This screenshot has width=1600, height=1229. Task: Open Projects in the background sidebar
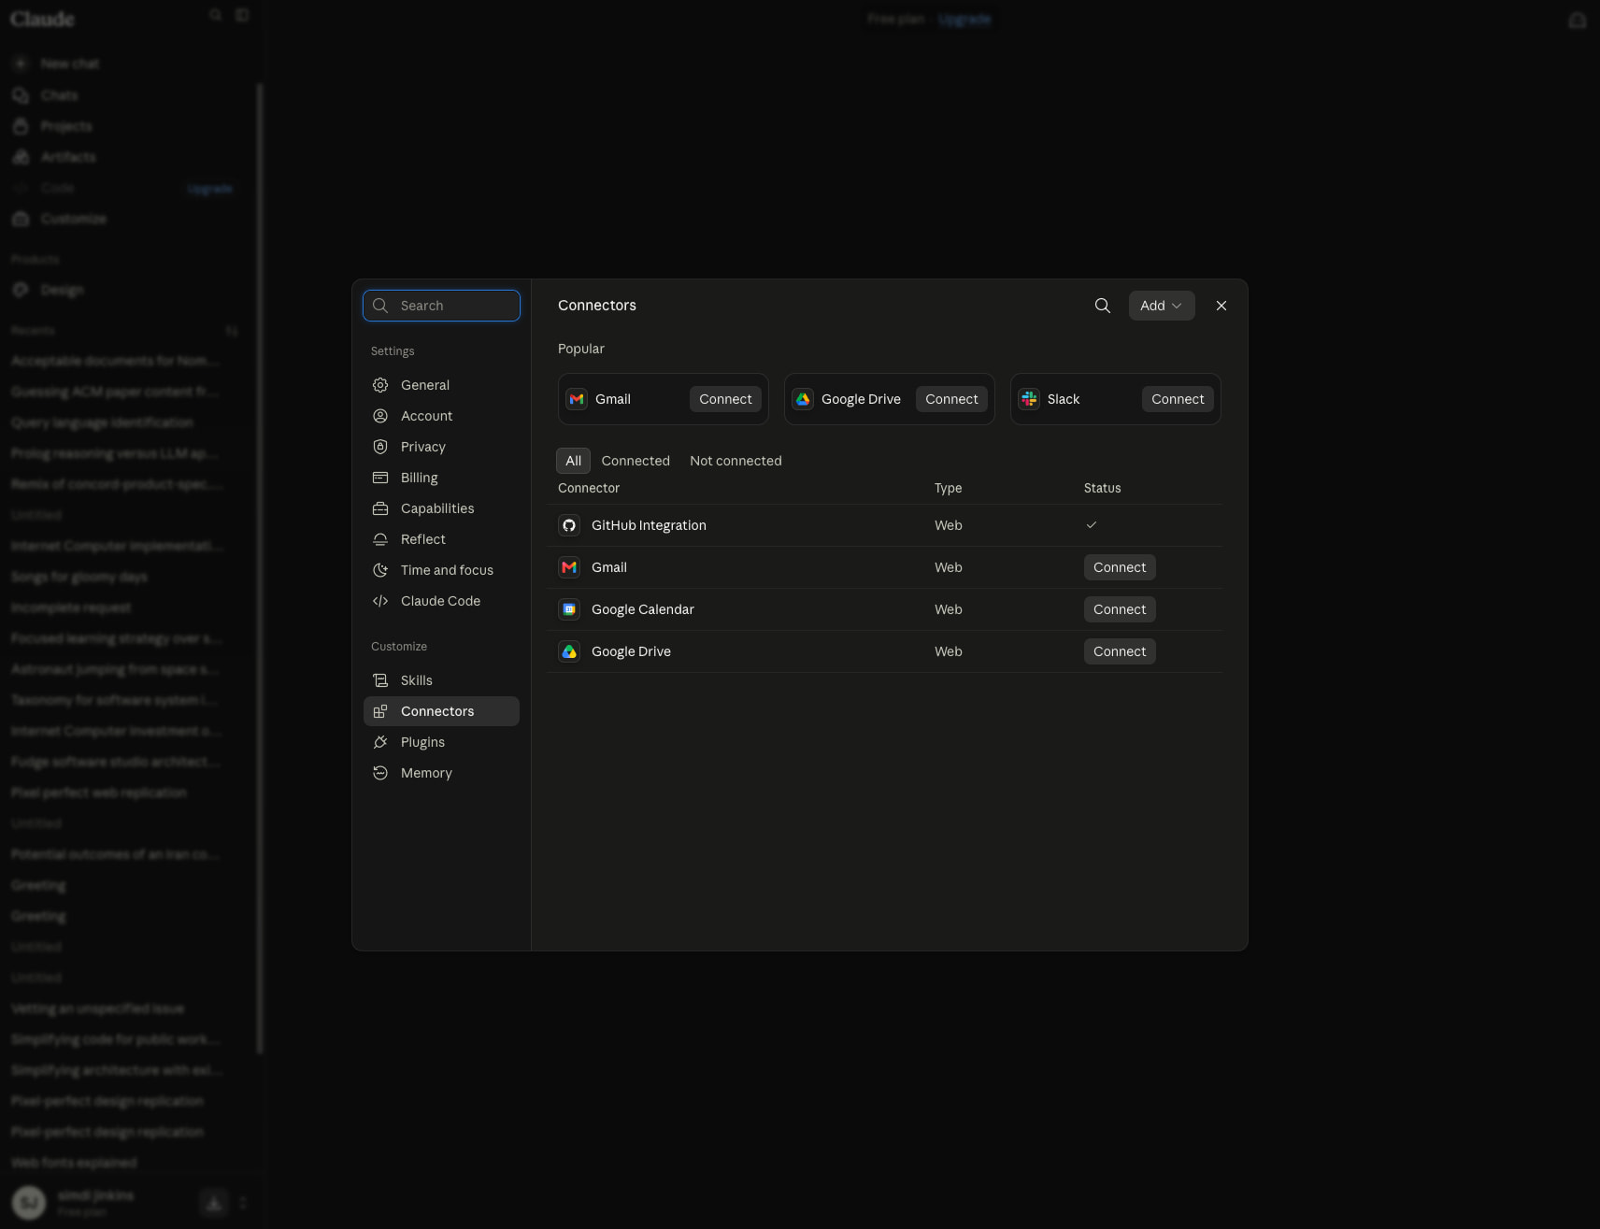(x=65, y=126)
